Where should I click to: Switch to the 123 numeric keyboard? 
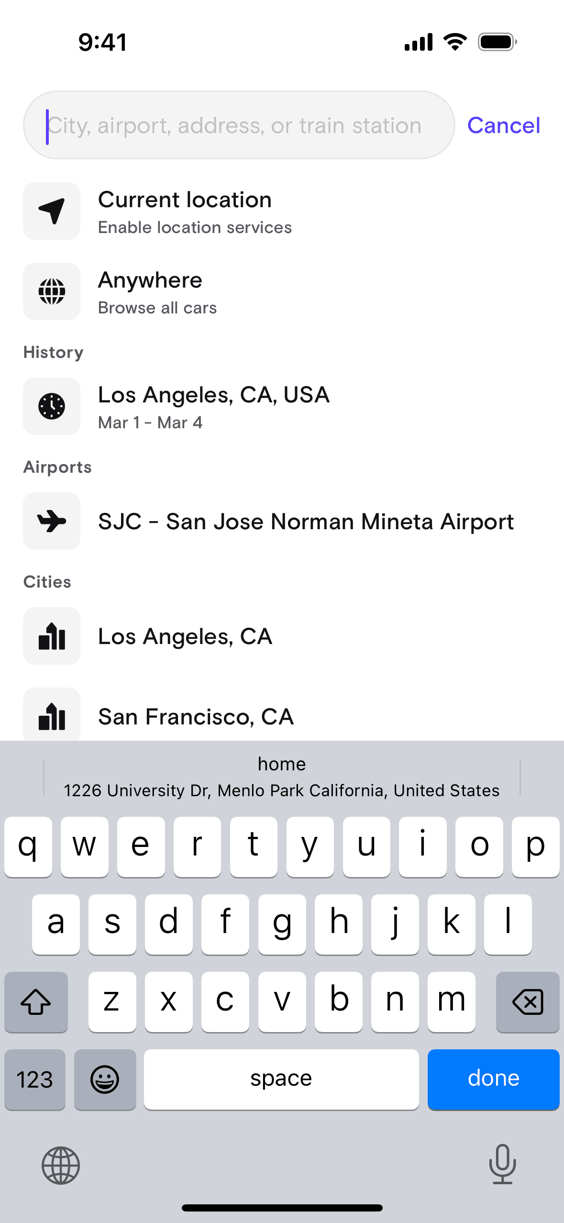[x=35, y=1079]
